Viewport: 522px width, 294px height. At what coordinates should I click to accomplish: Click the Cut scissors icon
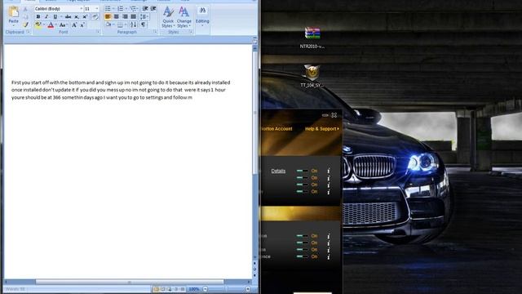click(25, 9)
